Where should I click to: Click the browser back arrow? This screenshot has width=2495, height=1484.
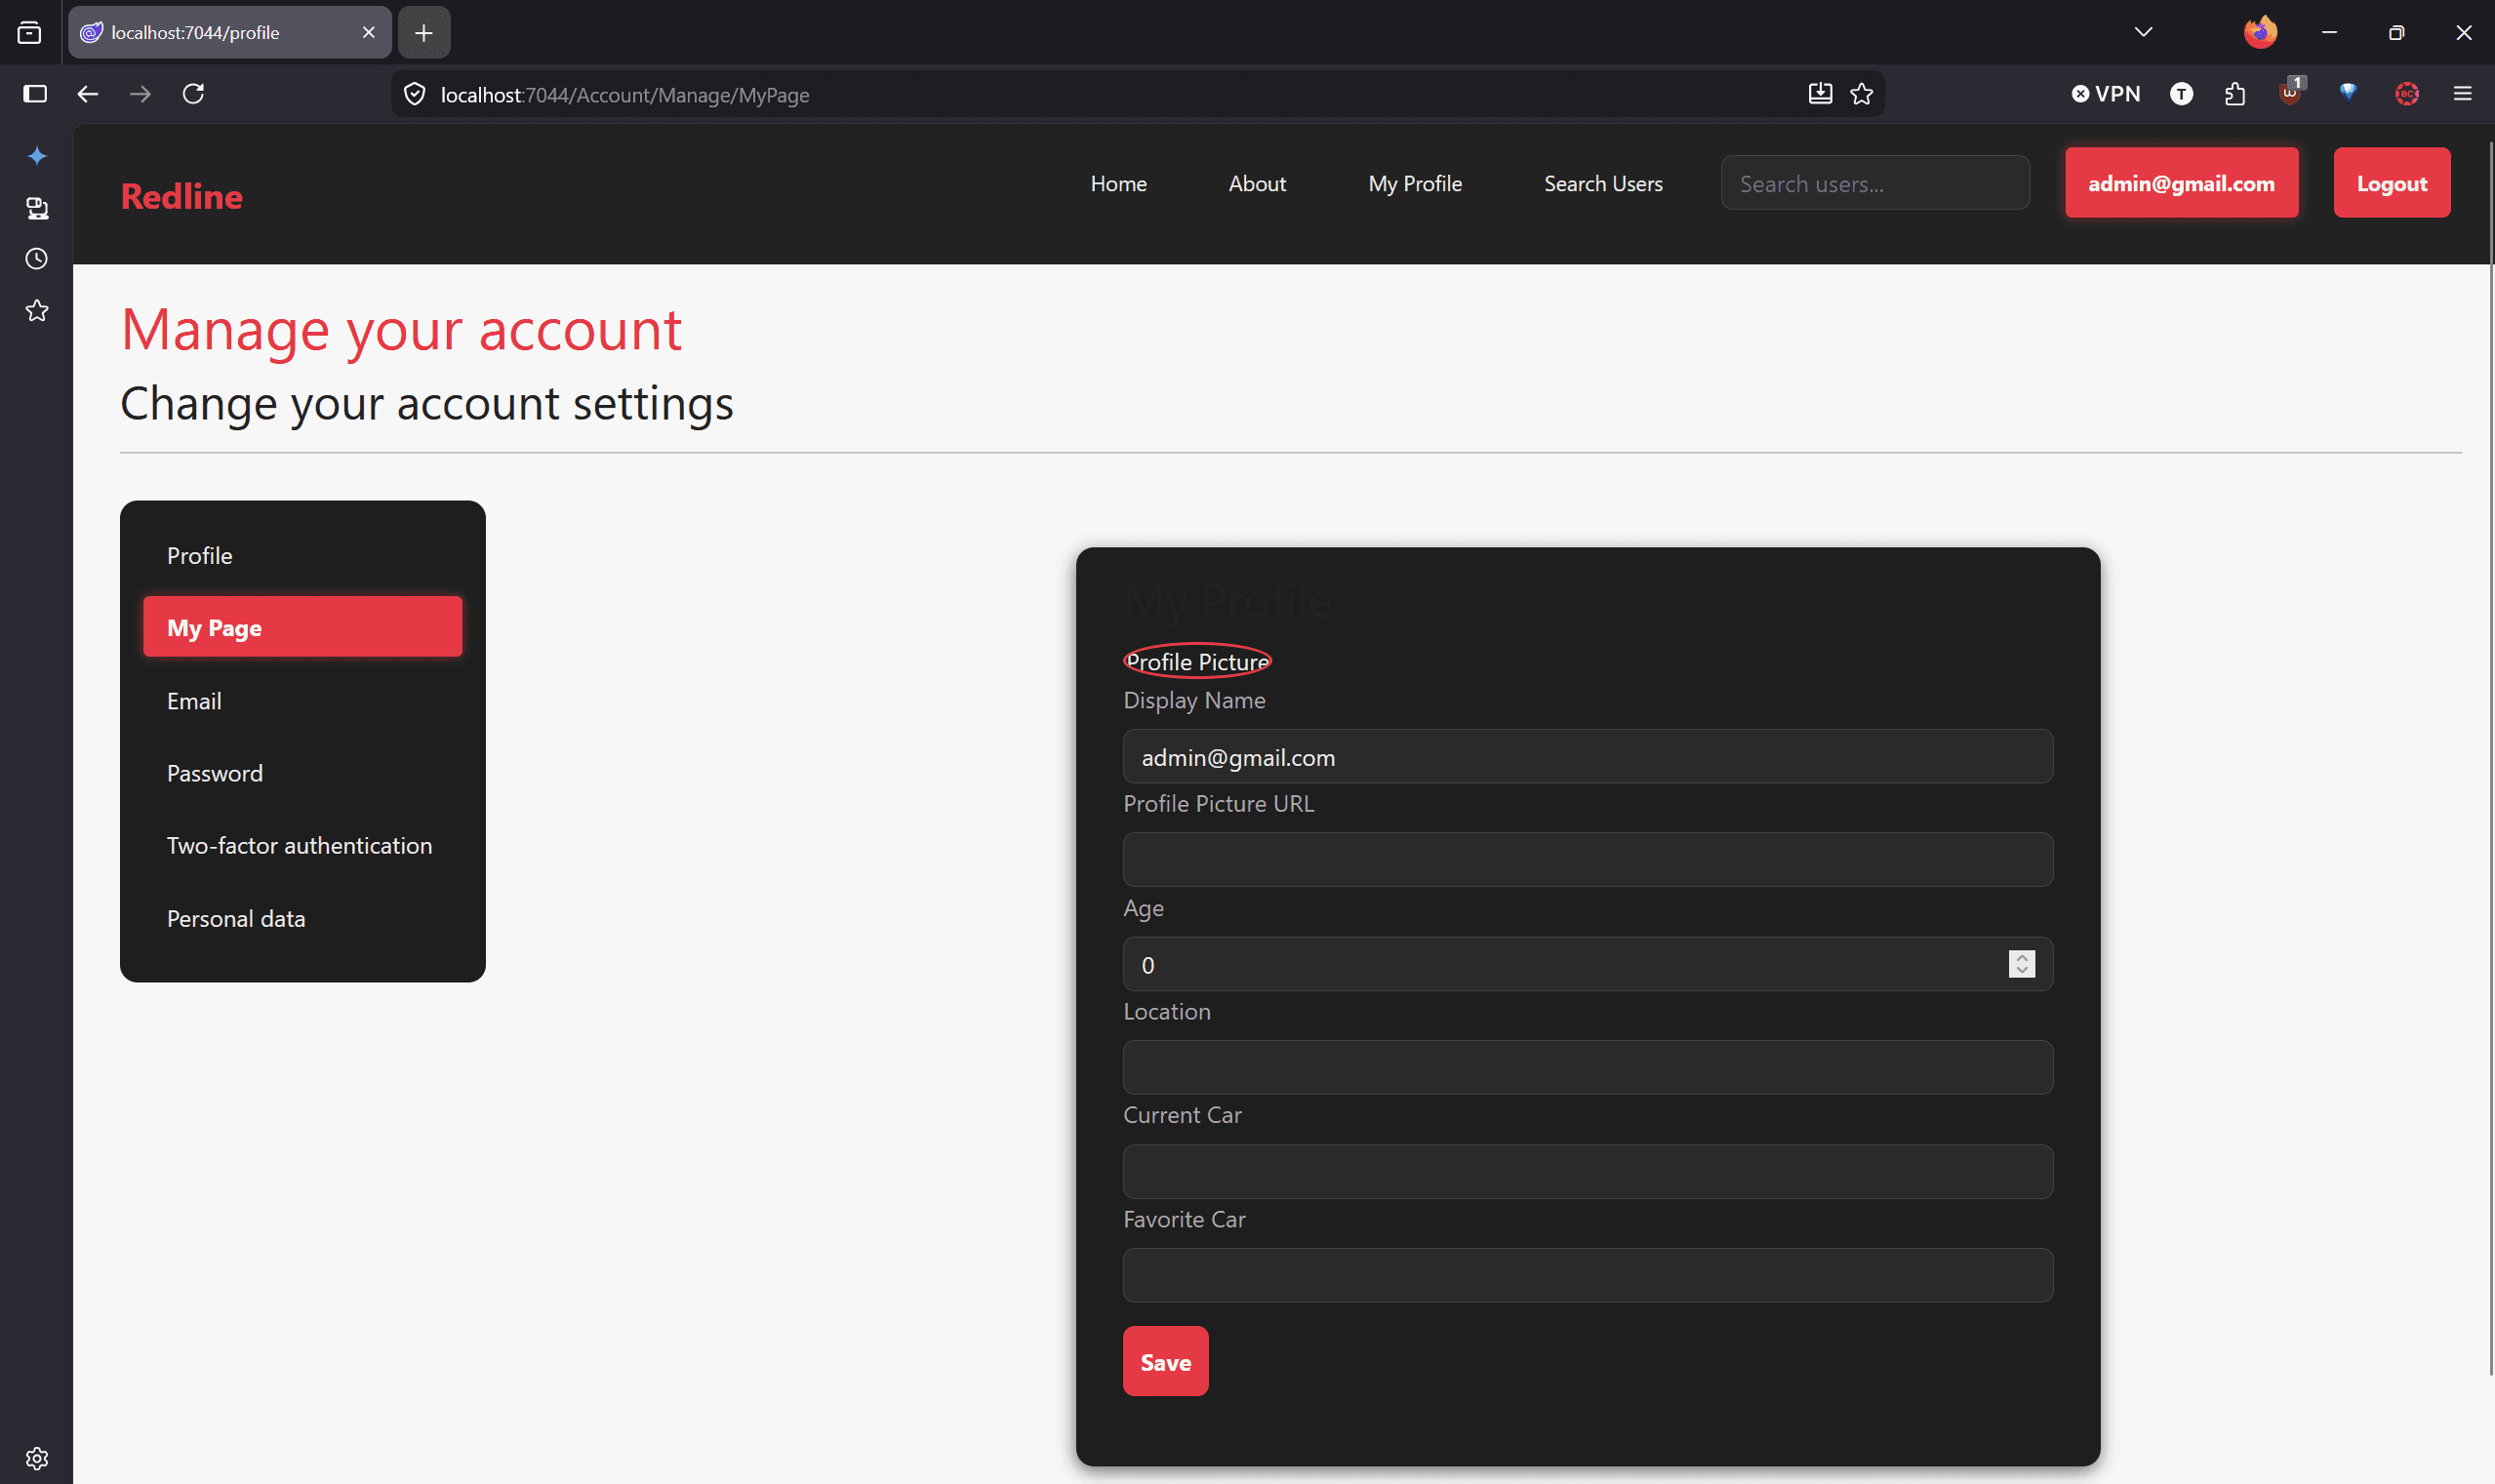click(x=88, y=94)
